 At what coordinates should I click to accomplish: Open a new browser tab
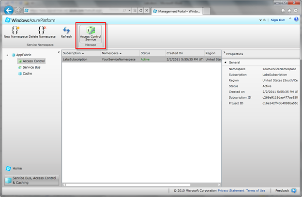[207, 11]
